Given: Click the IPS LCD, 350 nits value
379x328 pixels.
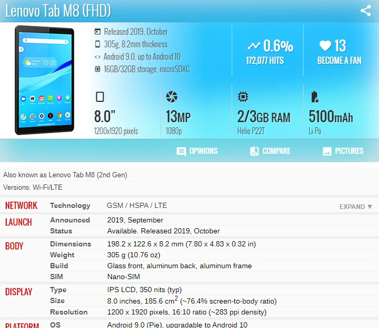Looking at the screenshot, I should point(144,290).
